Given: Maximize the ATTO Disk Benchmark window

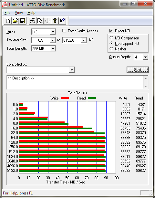Looking at the screenshot, I should click(x=133, y=4).
